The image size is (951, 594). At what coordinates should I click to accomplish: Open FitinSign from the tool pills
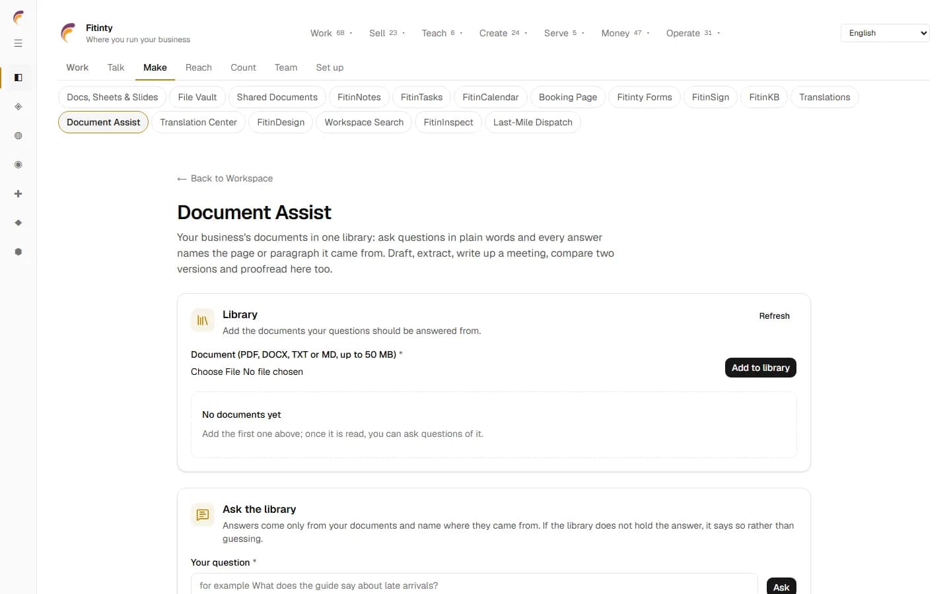coord(711,97)
